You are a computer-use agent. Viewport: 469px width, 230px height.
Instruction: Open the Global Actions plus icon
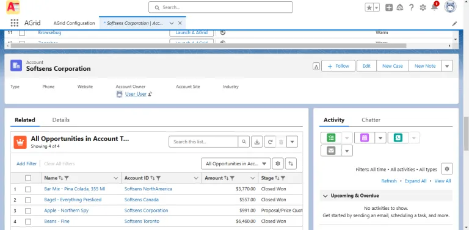click(389, 8)
